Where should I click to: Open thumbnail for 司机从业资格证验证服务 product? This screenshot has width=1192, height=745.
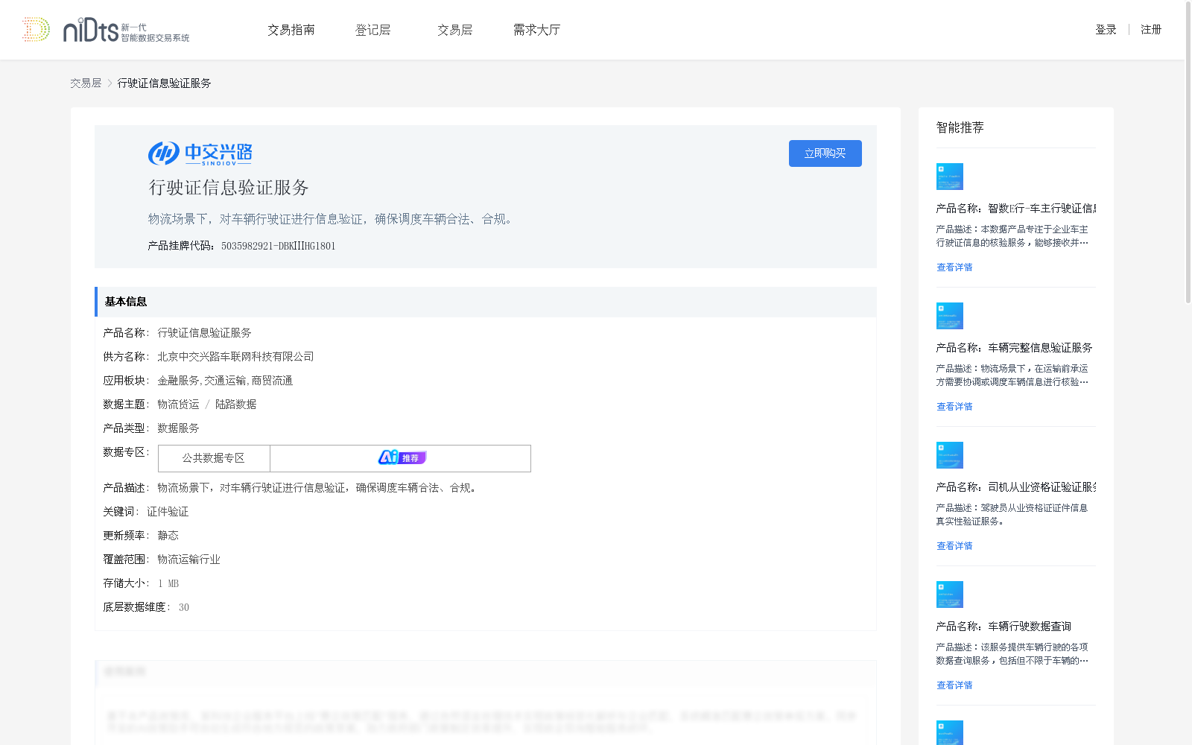point(950,455)
